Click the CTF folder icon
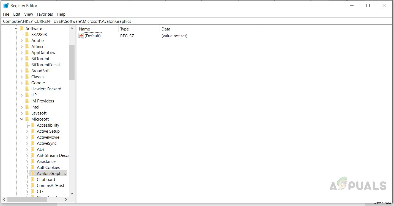 [32, 191]
